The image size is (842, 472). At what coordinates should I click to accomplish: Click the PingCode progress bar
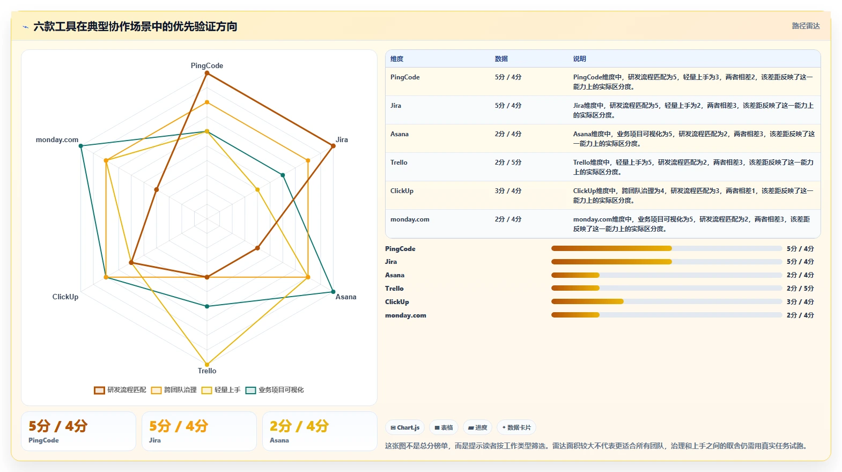click(667, 248)
